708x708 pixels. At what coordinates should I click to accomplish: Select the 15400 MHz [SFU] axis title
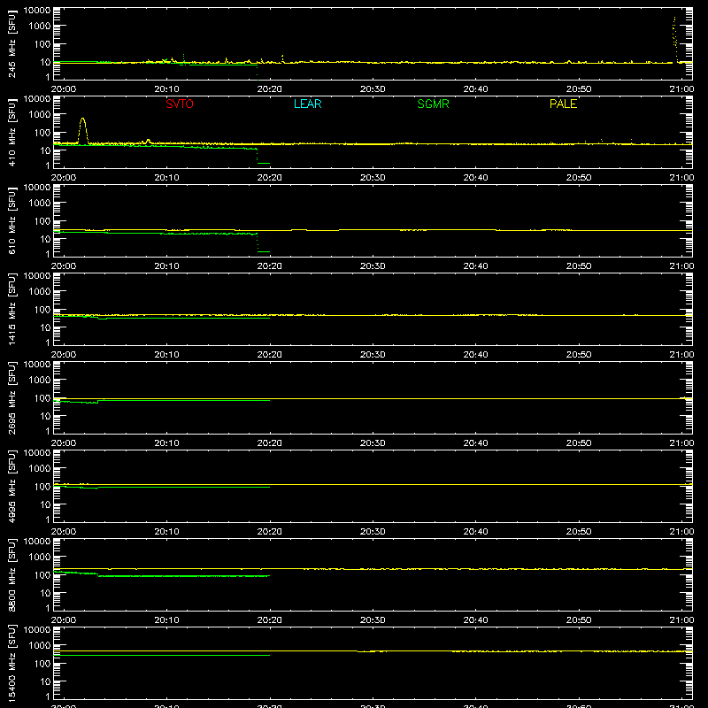12,664
